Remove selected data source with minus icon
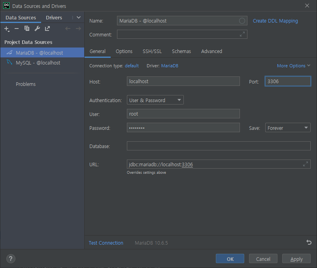The image size is (317, 268). coord(17,29)
